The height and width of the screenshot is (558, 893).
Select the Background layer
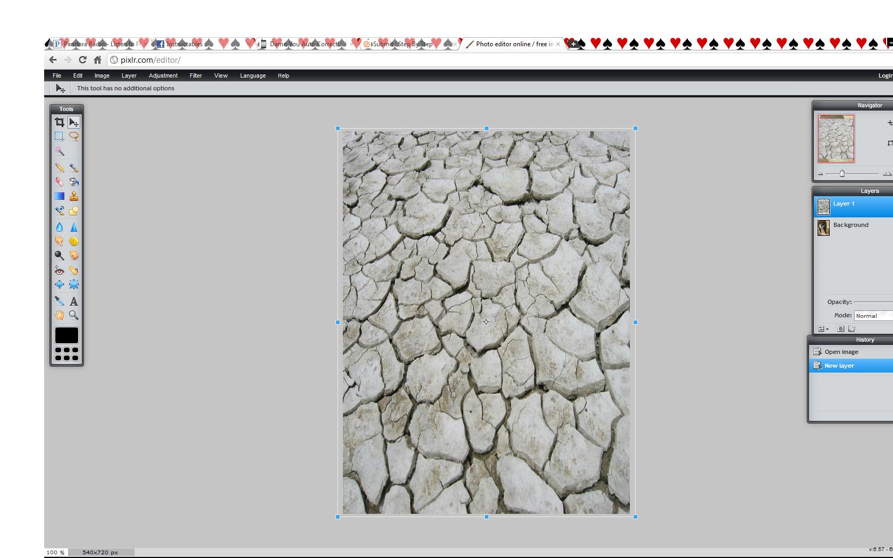(x=854, y=227)
